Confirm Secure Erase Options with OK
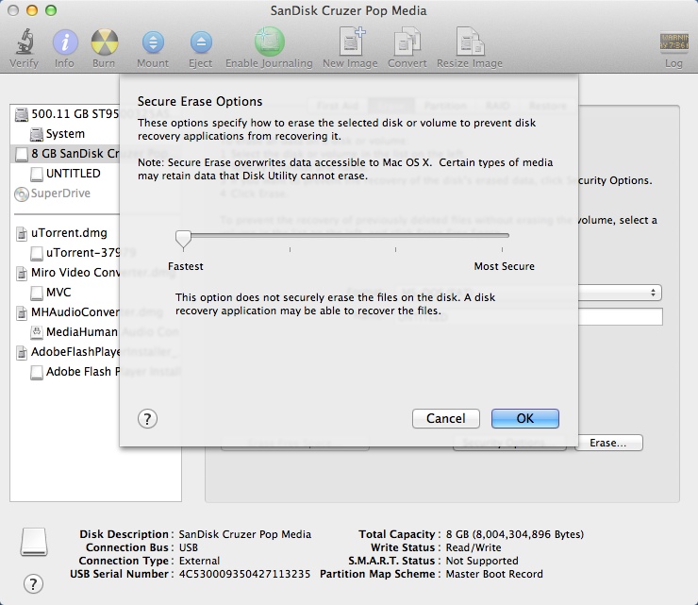 click(x=525, y=418)
